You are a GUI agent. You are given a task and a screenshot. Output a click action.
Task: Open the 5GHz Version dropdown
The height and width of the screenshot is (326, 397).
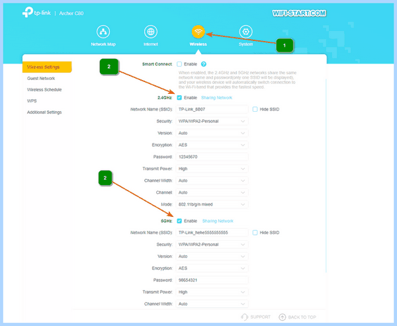pyautogui.click(x=212, y=257)
